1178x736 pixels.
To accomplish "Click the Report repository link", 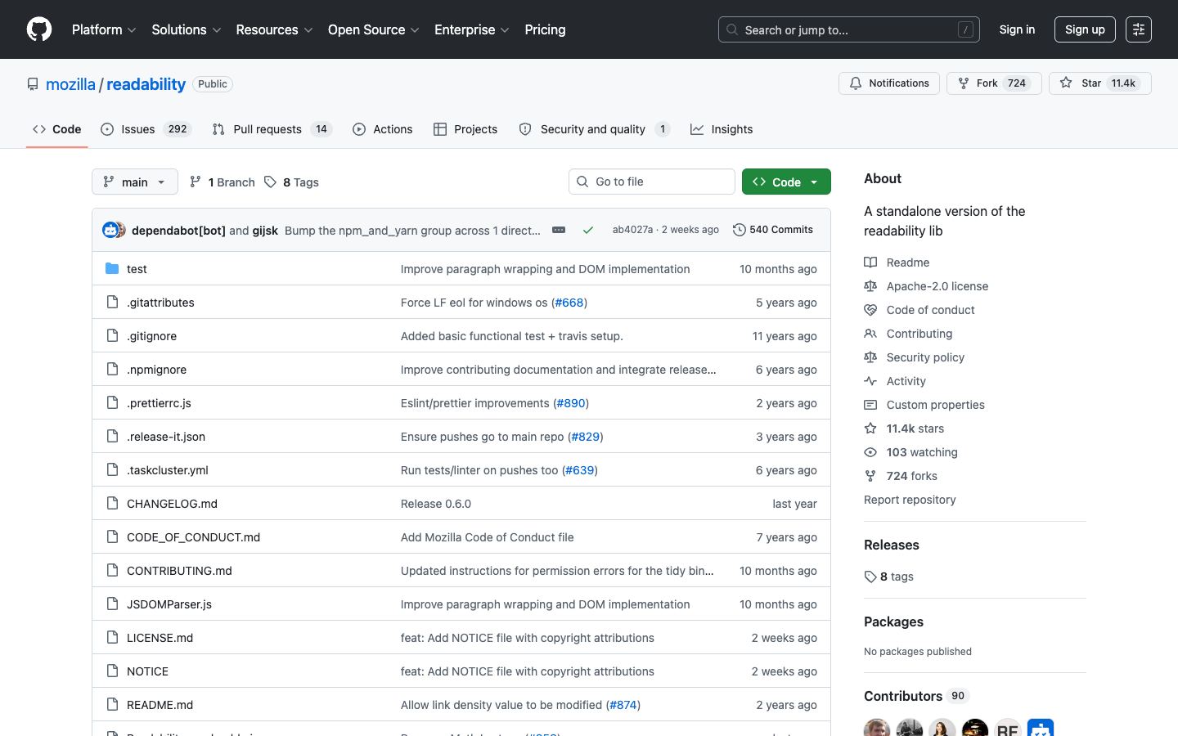I will [910, 500].
